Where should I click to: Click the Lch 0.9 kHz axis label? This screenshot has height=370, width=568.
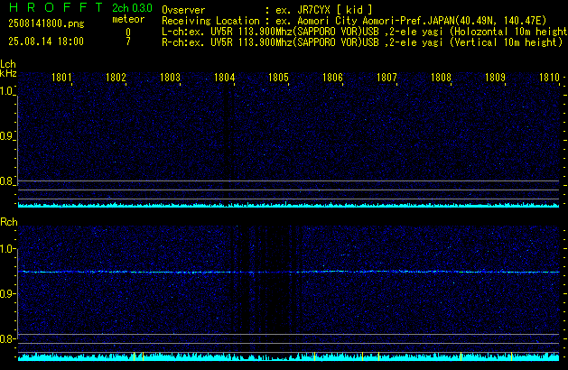click(6, 136)
